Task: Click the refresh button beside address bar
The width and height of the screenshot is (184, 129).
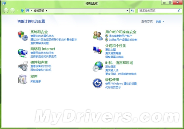Action: pos(132,11)
